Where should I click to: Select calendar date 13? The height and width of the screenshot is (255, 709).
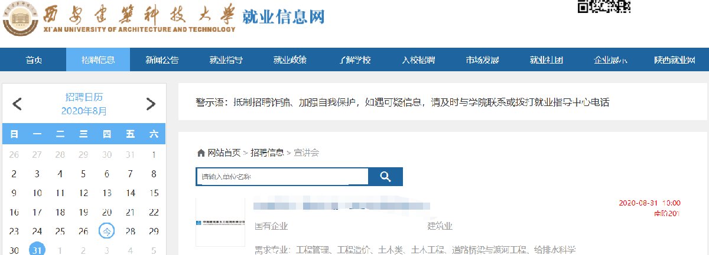point(107,193)
